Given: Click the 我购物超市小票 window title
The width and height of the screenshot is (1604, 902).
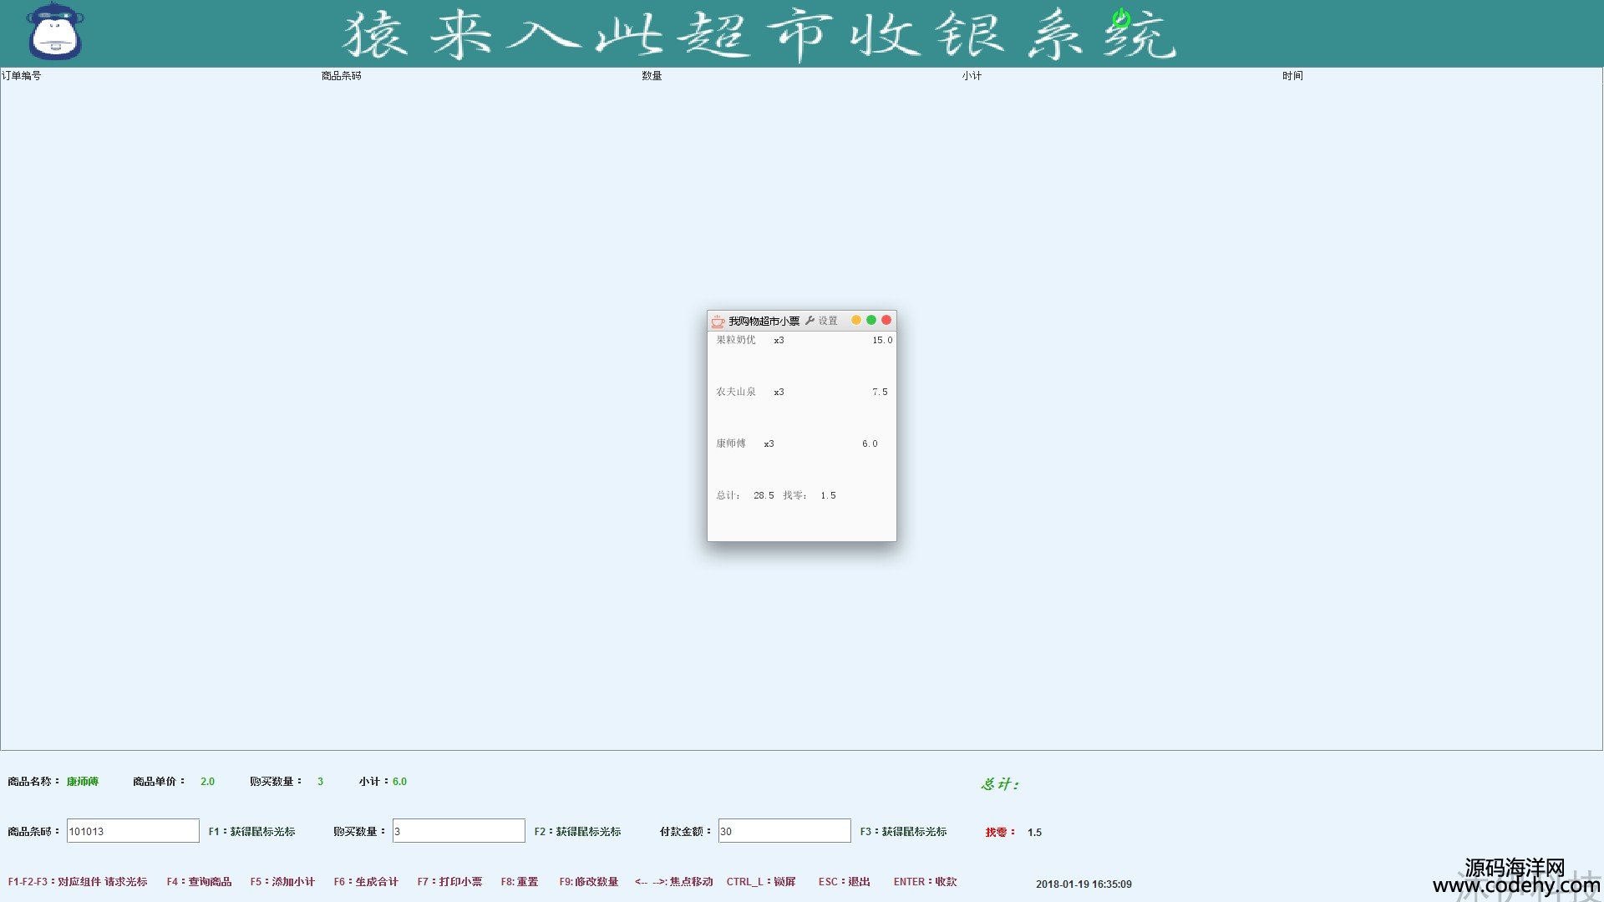Looking at the screenshot, I should tap(764, 321).
